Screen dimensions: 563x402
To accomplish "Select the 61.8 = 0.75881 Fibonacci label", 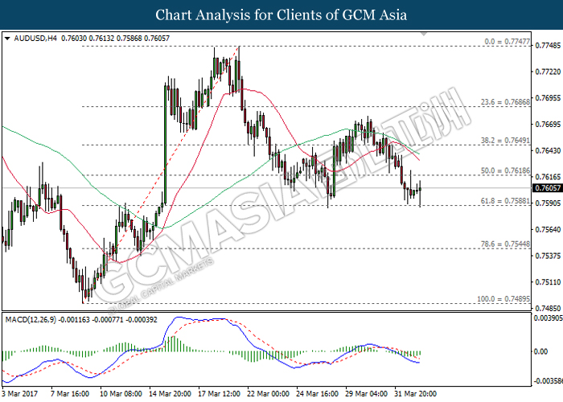I will (x=505, y=201).
